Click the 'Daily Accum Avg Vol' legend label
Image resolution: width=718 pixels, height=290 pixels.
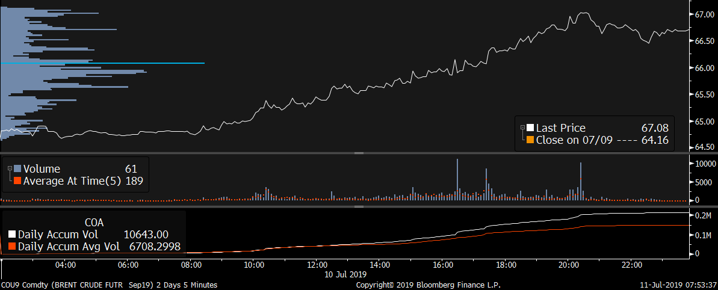pyautogui.click(x=69, y=247)
